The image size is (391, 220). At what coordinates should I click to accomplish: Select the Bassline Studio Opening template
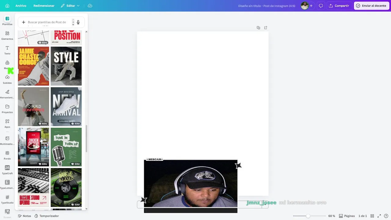[x=33, y=187]
